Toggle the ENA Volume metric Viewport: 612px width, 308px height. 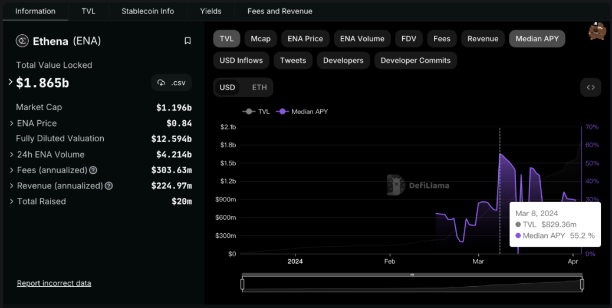click(x=362, y=39)
